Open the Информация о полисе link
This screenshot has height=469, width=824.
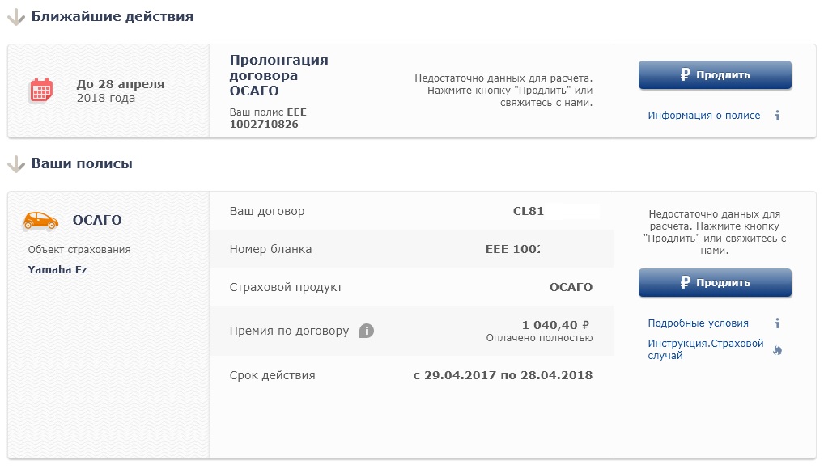pos(704,116)
